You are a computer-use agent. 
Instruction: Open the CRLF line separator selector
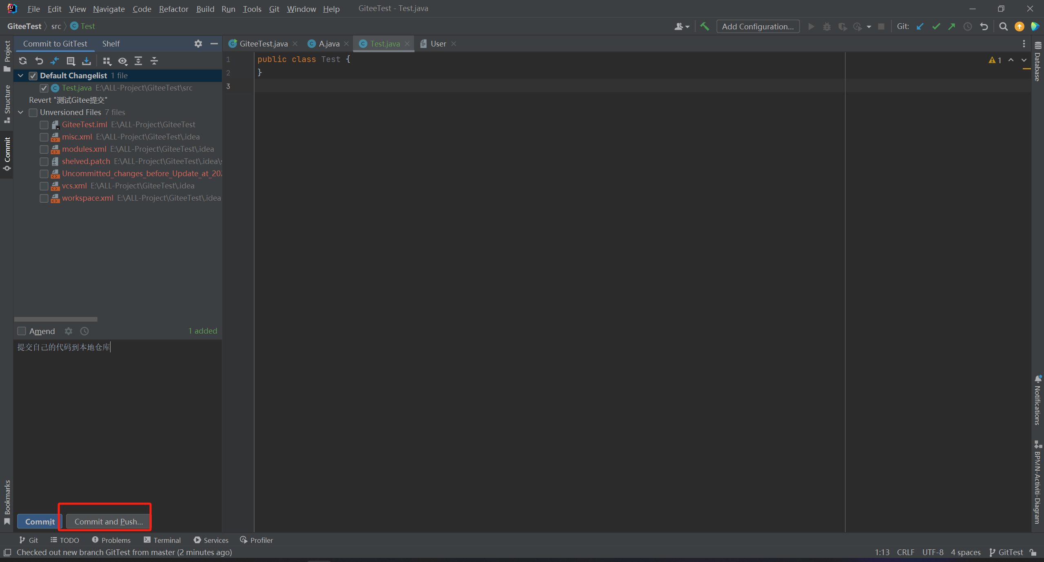[905, 552]
